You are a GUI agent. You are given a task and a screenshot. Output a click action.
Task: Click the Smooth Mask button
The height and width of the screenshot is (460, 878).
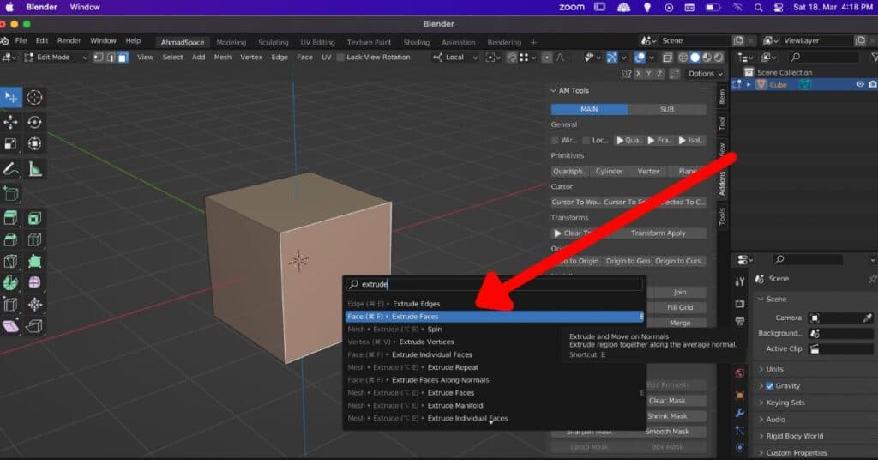point(667,432)
